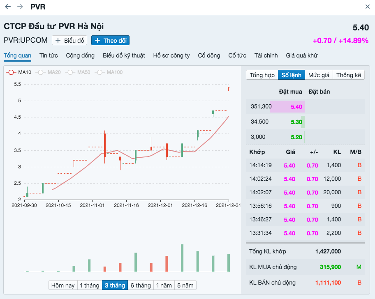The image size is (375, 299).
Task: Click active sell volume 1,111,100
Action: pyautogui.click(x=328, y=283)
